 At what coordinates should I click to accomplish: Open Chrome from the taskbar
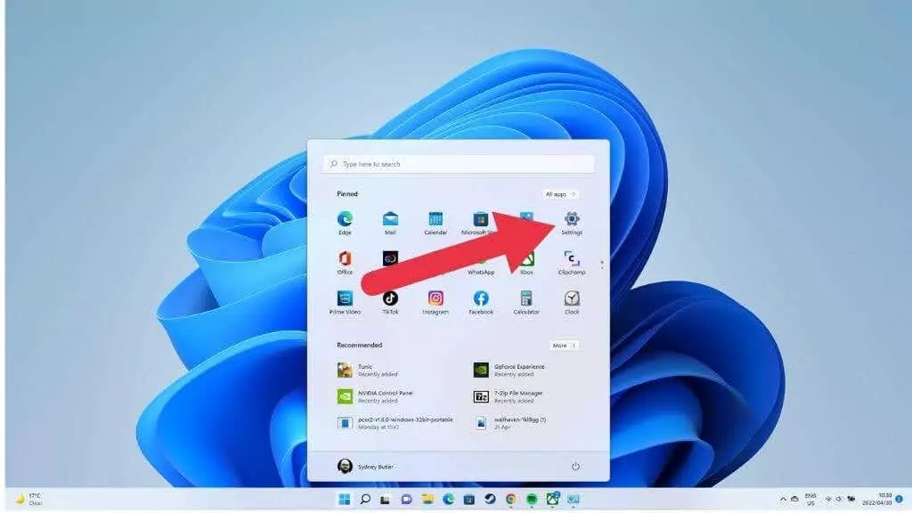click(x=510, y=499)
